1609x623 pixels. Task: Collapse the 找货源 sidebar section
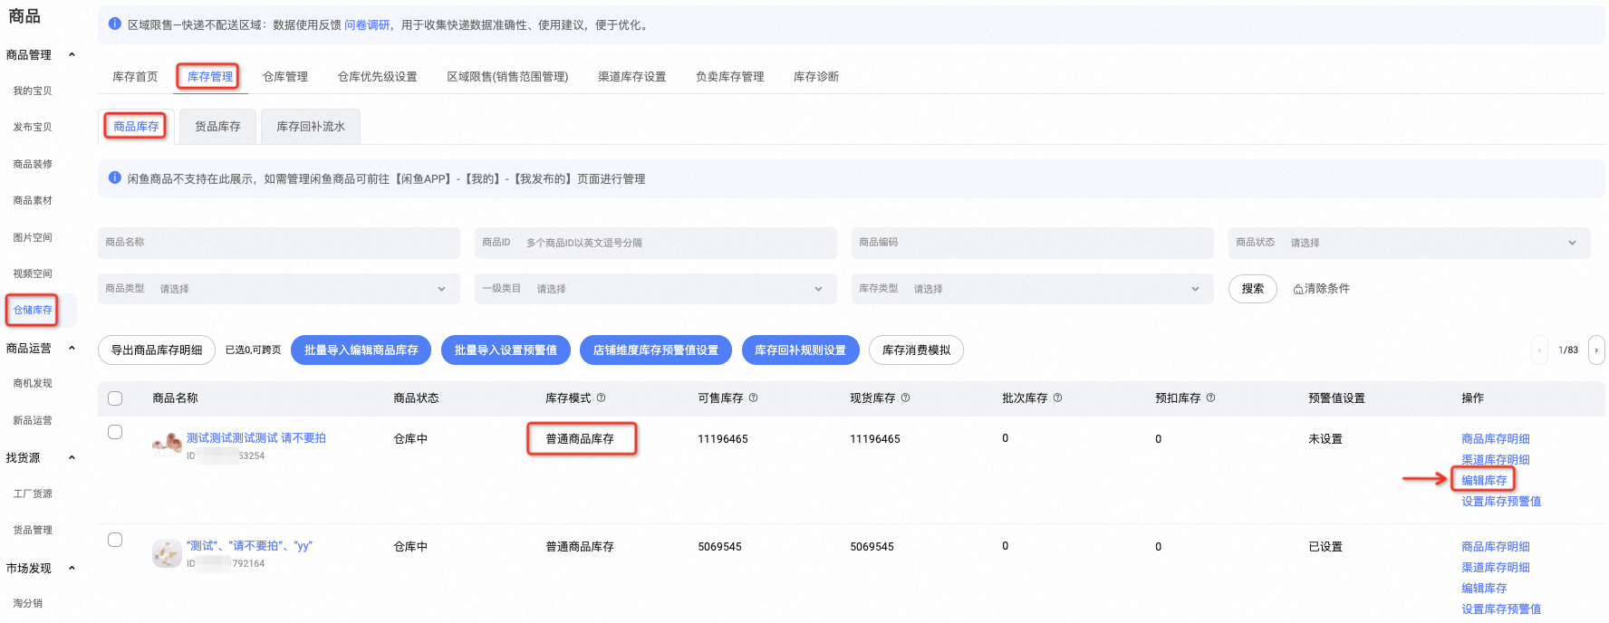[72, 458]
